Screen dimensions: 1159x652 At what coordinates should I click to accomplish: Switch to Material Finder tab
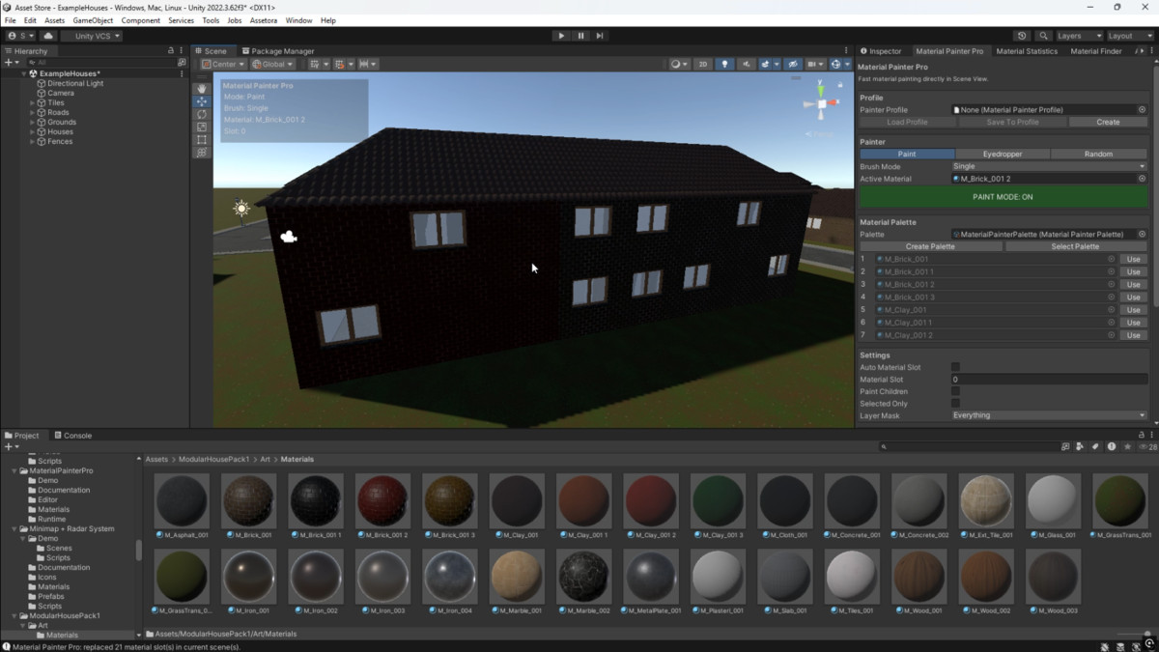(1097, 51)
